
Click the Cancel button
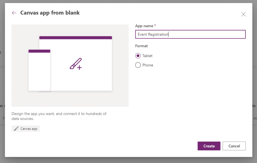click(x=234, y=146)
